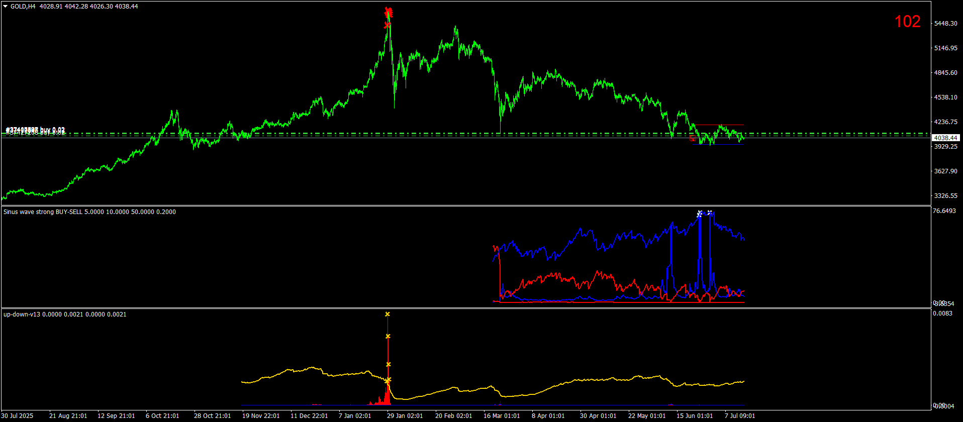Click the 7 Jul 09:01 date on time axis

740,416
